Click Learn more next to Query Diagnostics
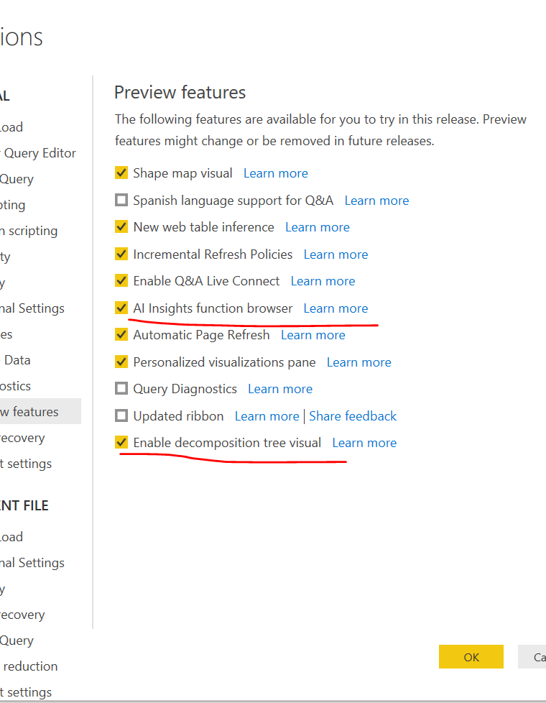Viewport: 546px width, 703px height. pyautogui.click(x=280, y=389)
